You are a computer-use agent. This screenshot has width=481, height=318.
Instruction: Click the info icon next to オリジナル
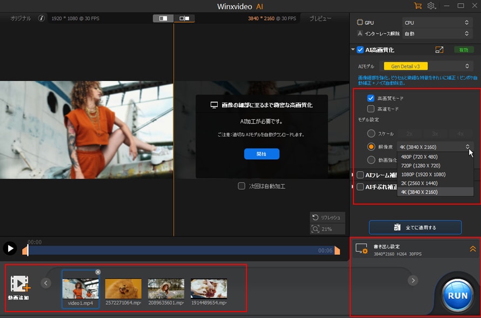click(x=42, y=18)
